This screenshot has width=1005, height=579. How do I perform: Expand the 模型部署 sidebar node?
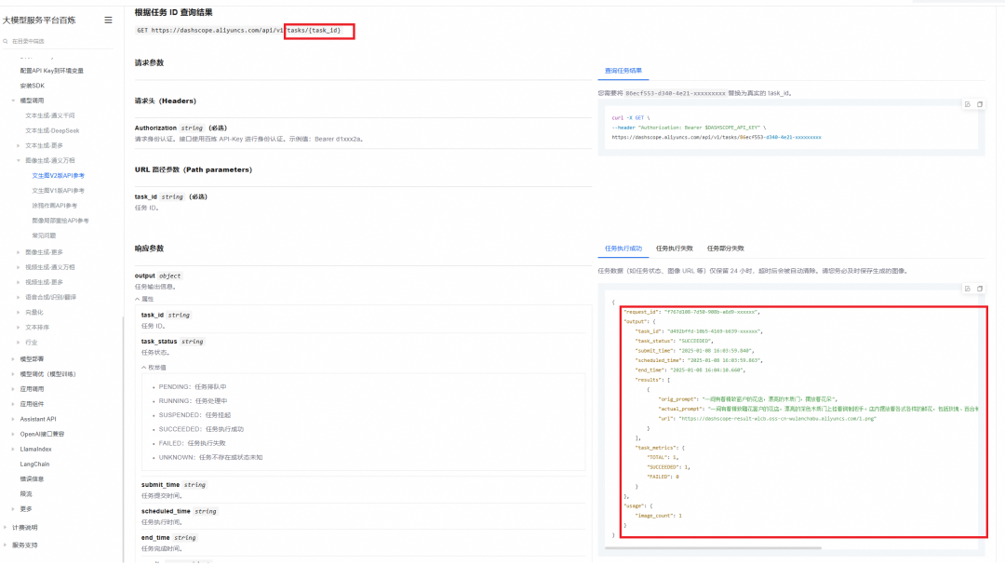[x=13, y=359]
